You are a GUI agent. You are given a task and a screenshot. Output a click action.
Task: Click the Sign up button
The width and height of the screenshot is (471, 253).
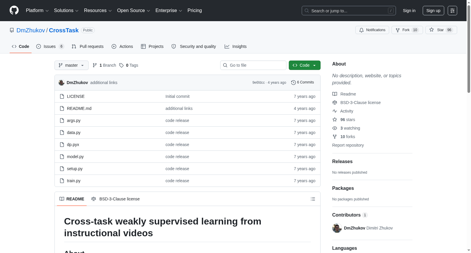[x=433, y=11]
